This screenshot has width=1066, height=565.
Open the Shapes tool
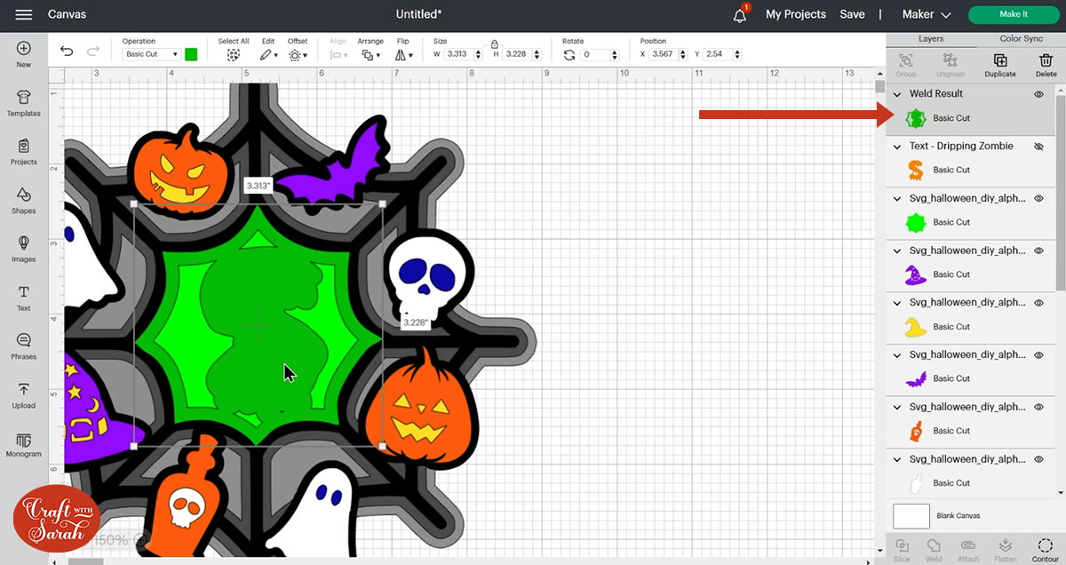(x=24, y=201)
